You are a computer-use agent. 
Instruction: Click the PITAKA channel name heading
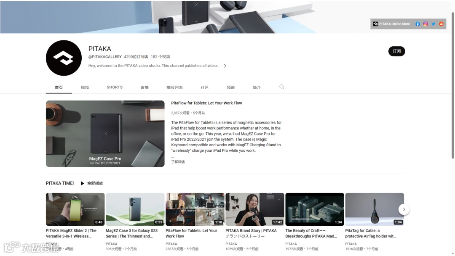click(100, 49)
